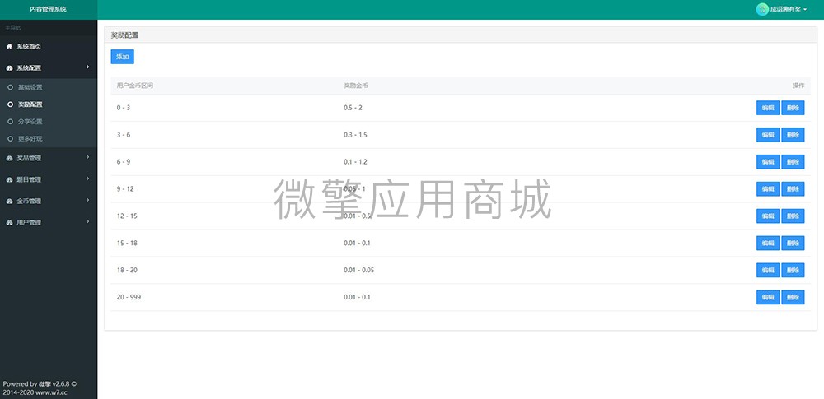Click 删除 for the 18 - 20 row
824x399 pixels.
(x=793, y=270)
